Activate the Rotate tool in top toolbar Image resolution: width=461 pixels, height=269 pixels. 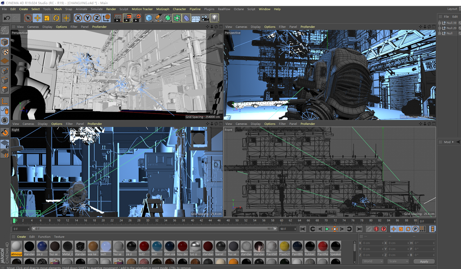56,18
